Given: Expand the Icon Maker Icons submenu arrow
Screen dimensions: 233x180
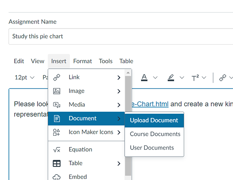Looking at the screenshot, I should 119,132.
